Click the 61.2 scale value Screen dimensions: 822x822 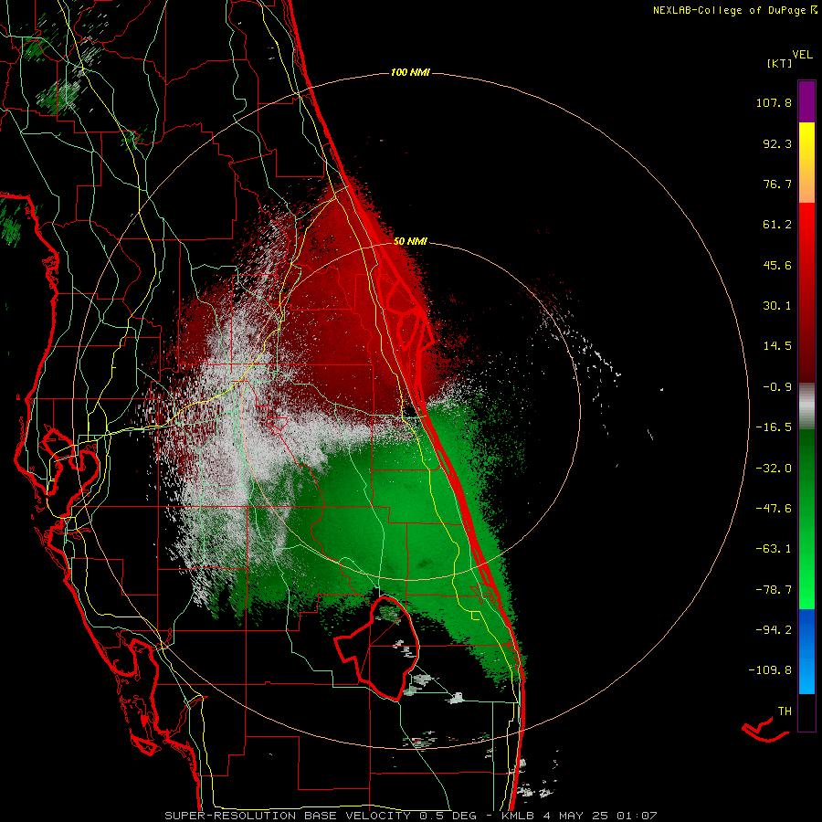point(777,225)
